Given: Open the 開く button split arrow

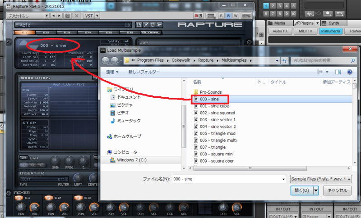Looking at the screenshot, I should (x=316, y=191).
